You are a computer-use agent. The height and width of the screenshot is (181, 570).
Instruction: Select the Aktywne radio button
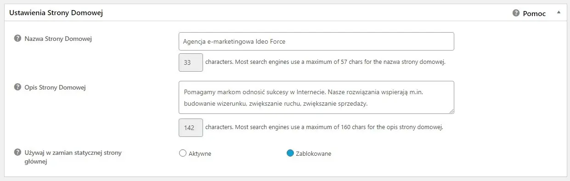(182, 153)
